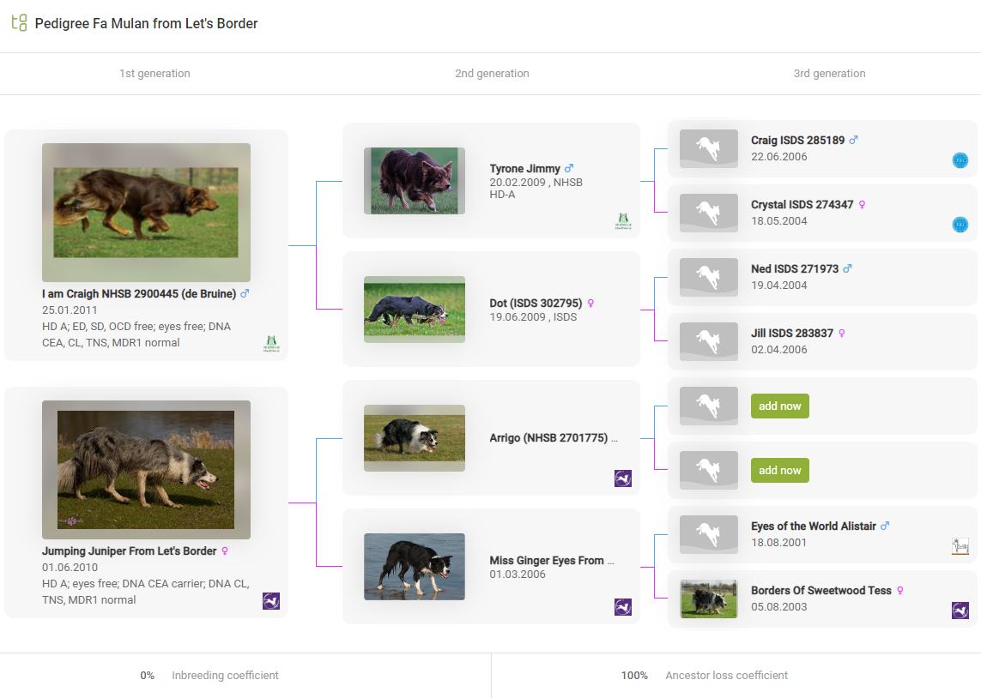Screen dimensions: 981x698
Task: Open Ned ISDS 271973 ancestor entry
Action: pos(794,269)
